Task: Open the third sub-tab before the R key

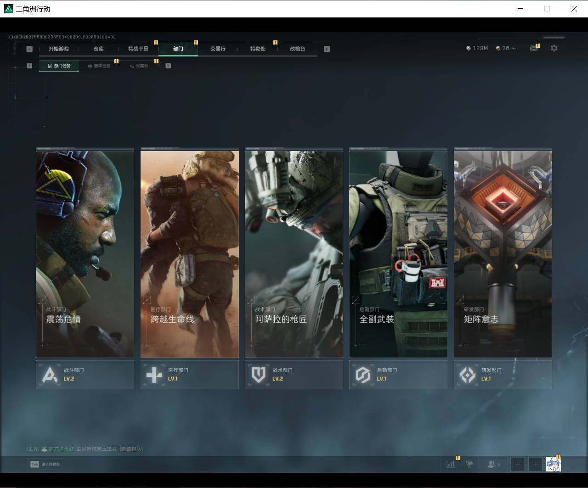Action: click(x=139, y=66)
